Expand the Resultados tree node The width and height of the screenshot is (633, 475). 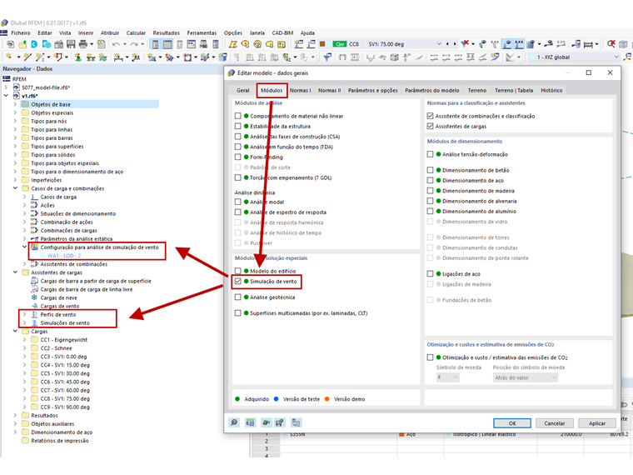click(x=15, y=415)
